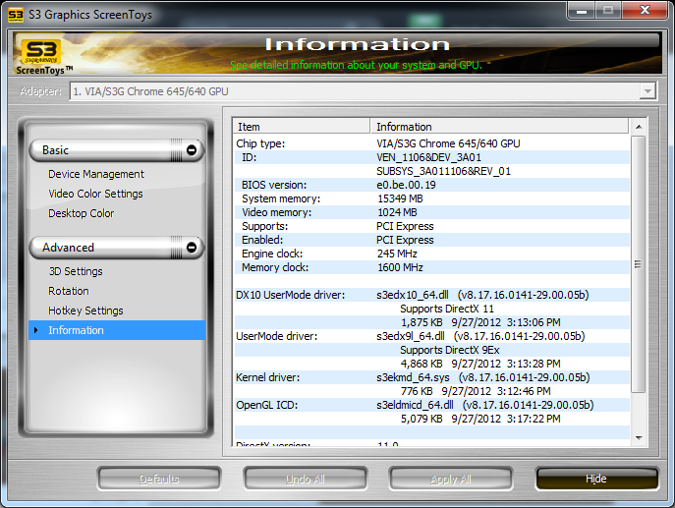The image size is (675, 508).
Task: Open 3D Settings page
Action: [x=76, y=271]
